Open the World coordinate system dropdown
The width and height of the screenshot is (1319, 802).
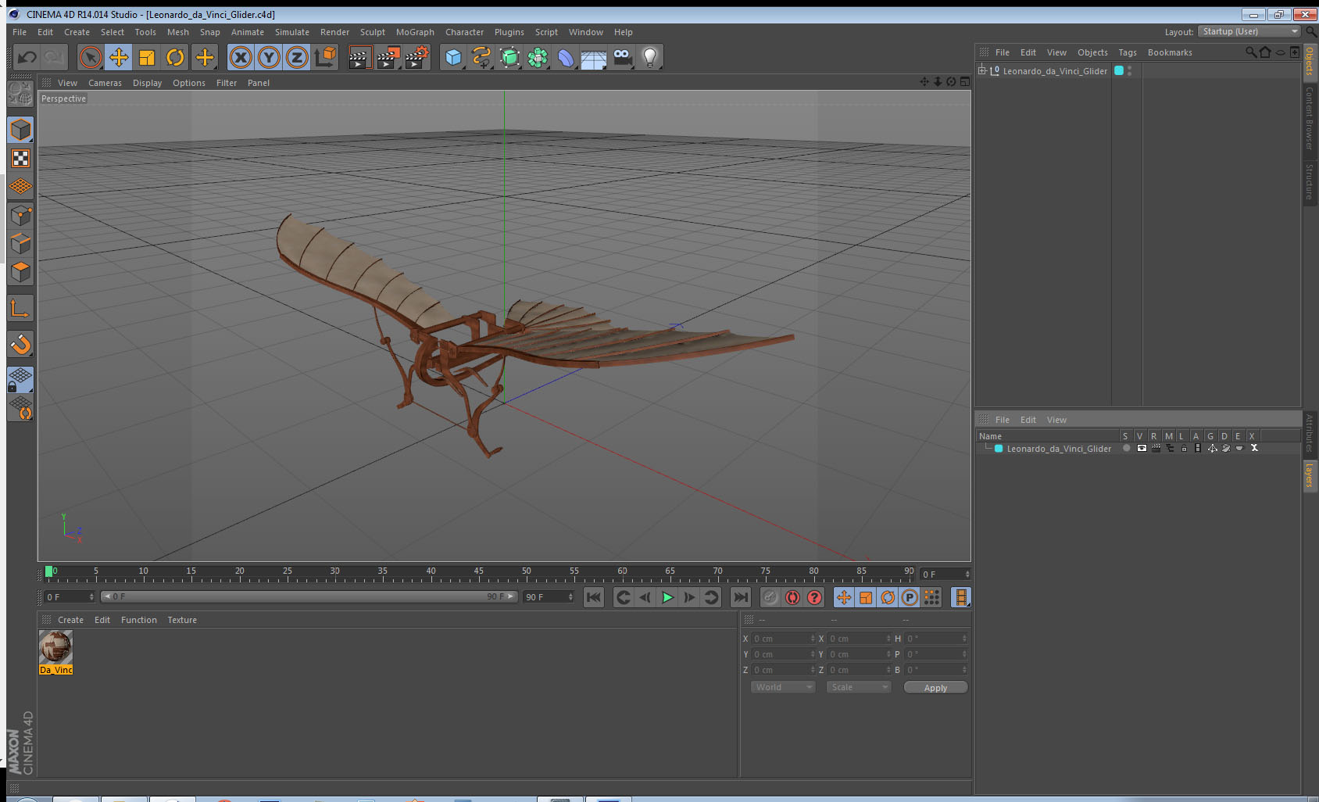783,687
